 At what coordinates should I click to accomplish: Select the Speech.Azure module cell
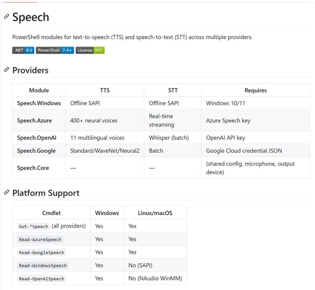pyautogui.click(x=39, y=120)
